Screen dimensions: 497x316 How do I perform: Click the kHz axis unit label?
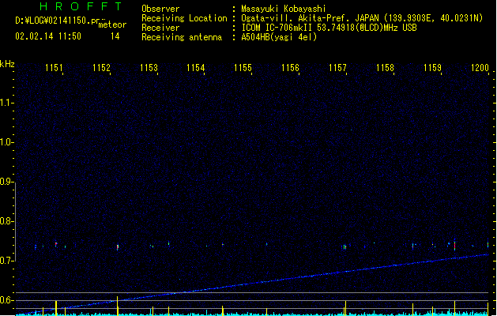click(x=7, y=64)
